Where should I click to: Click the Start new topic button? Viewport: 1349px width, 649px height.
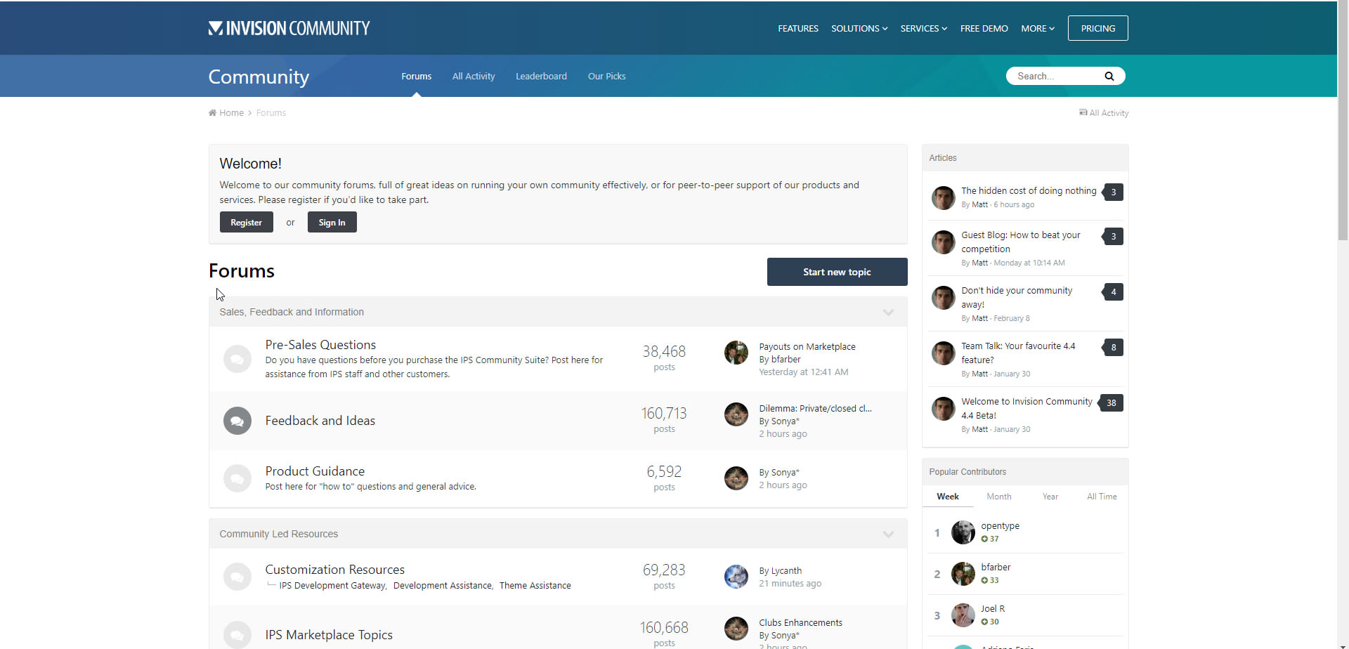[837, 272]
